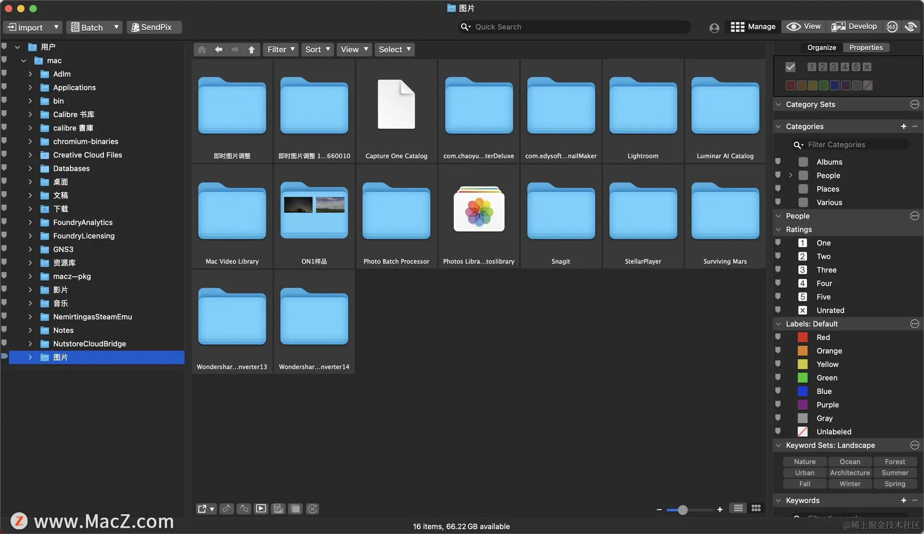
Task: Toggle the tagged checkmark in Organize panel
Action: pos(790,67)
